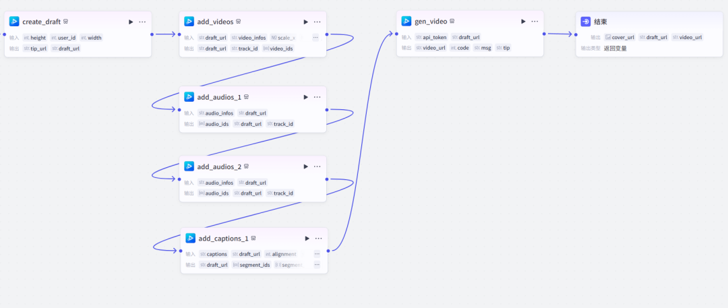This screenshot has height=308, width=728.
Task: Run the create_draft node with play button
Action: pyautogui.click(x=131, y=22)
